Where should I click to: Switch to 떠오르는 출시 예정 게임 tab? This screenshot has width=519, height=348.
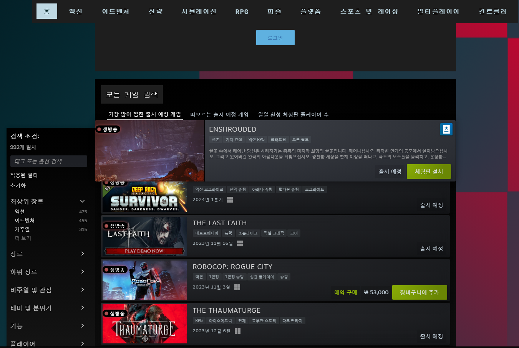(219, 114)
